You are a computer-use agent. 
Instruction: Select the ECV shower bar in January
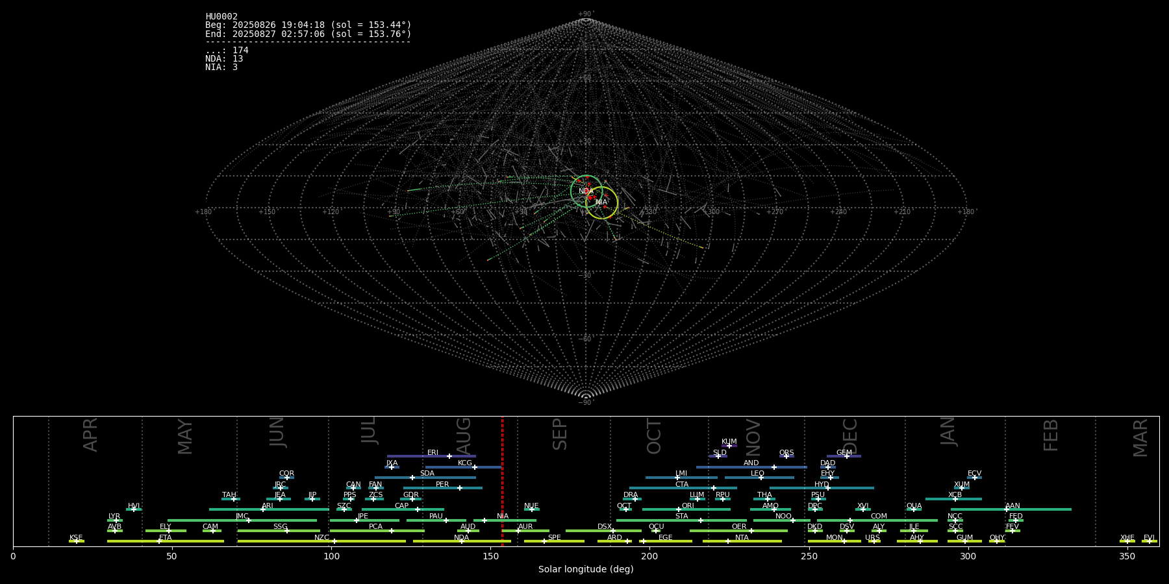pos(974,478)
